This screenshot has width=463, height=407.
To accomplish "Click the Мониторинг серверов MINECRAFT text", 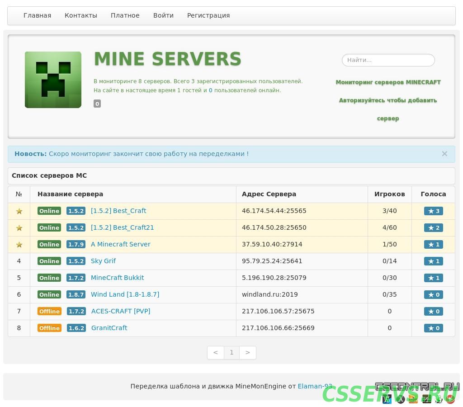I will click(388, 82).
